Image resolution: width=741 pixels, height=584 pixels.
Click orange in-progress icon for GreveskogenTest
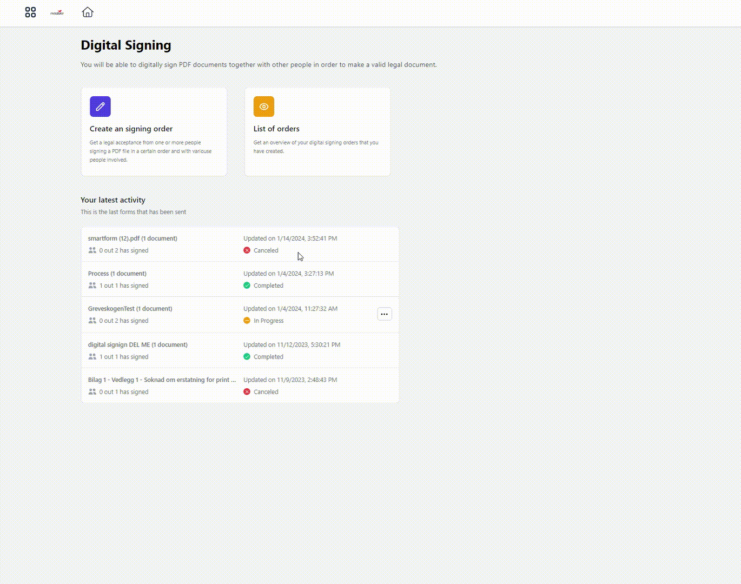(x=247, y=321)
